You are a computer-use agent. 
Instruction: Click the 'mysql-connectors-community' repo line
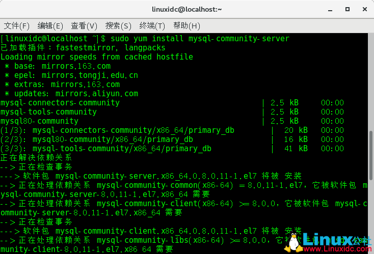[172, 103]
